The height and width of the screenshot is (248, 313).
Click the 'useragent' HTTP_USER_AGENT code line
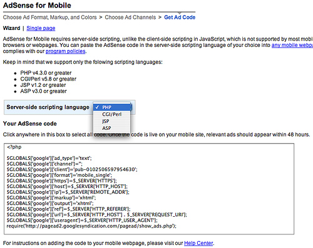(82, 220)
